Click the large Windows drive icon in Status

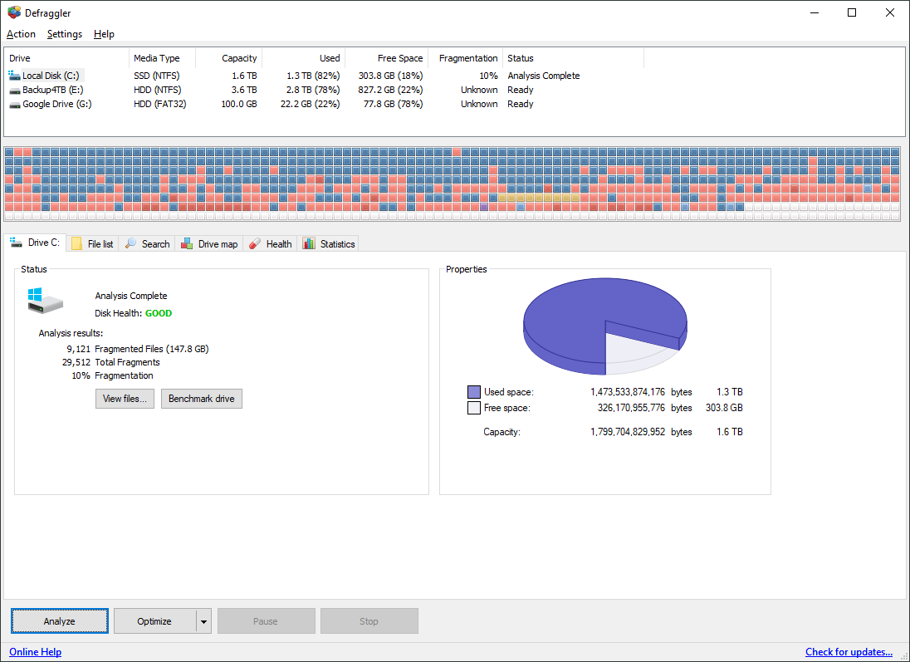[45, 300]
